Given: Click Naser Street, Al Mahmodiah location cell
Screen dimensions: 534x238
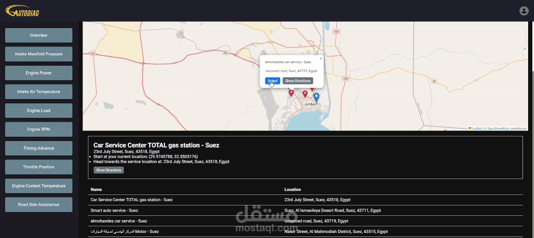Looking at the screenshot, I should pyautogui.click(x=336, y=231).
